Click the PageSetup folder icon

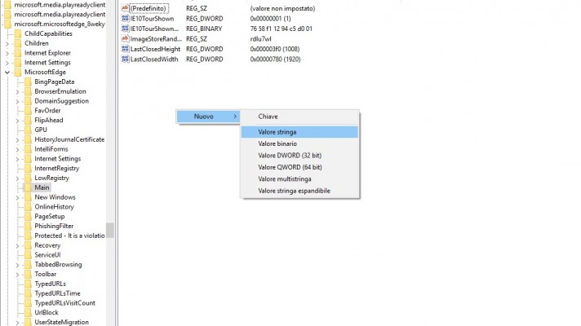28,217
